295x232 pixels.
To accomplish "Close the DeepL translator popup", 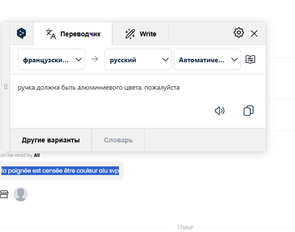I will click(254, 34).
